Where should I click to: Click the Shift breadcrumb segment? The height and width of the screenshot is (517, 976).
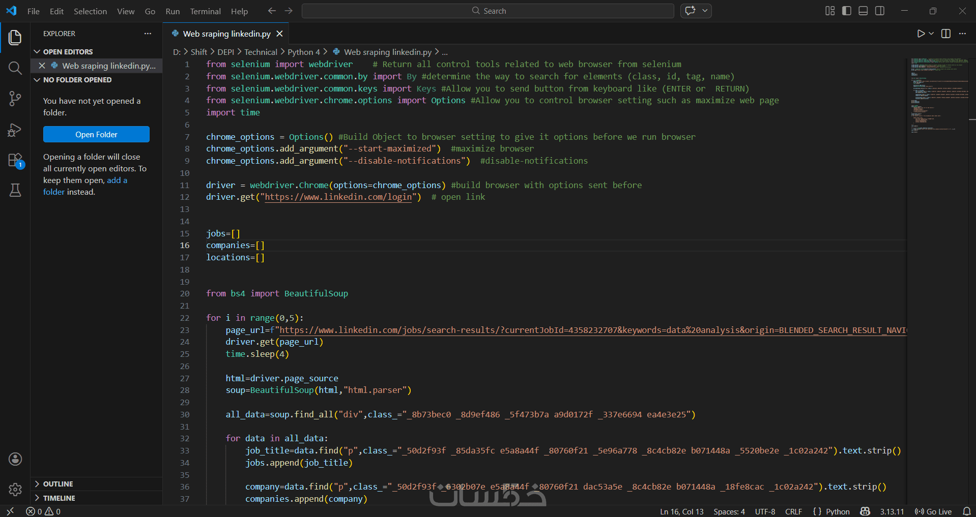pyautogui.click(x=198, y=52)
